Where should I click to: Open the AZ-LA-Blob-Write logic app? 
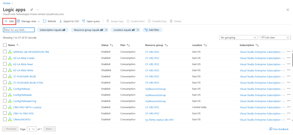coord(23,70)
